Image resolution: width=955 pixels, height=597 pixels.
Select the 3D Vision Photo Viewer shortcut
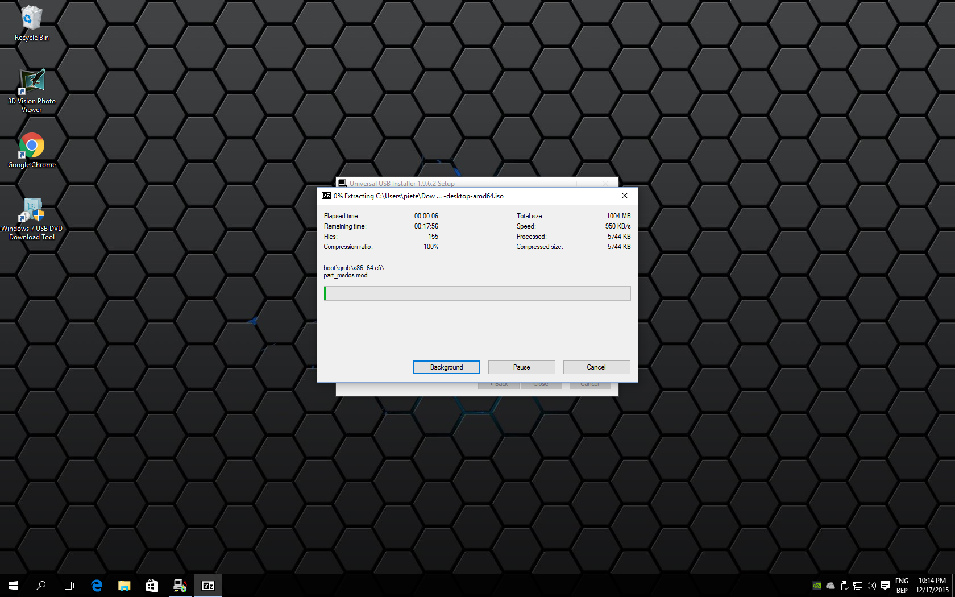click(32, 91)
